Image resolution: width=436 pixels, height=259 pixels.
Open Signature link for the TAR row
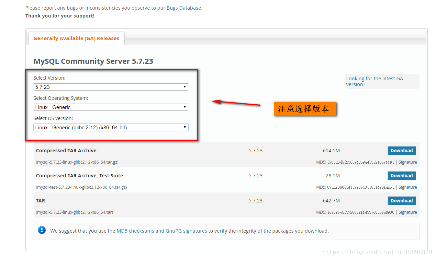407,212
